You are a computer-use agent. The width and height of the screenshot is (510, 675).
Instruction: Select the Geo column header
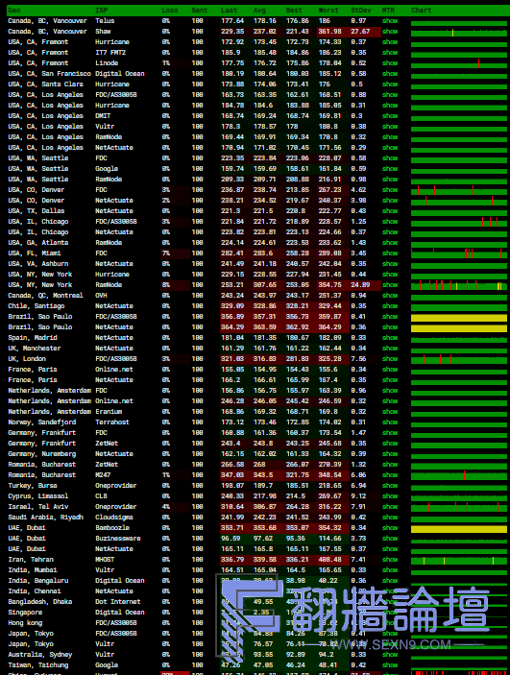click(x=13, y=10)
